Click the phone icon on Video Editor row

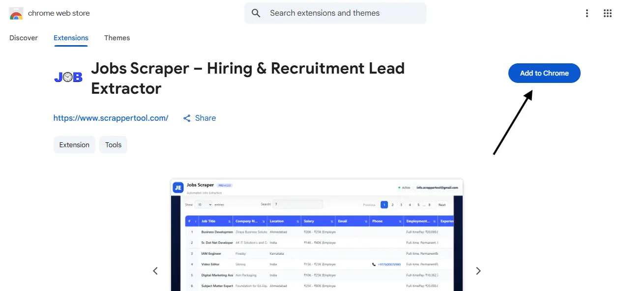374,265
